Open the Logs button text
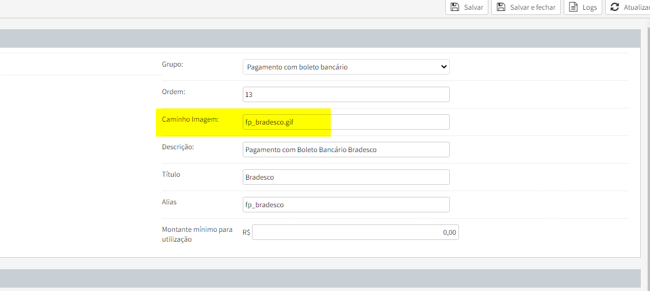The image size is (650, 291). coord(590,7)
